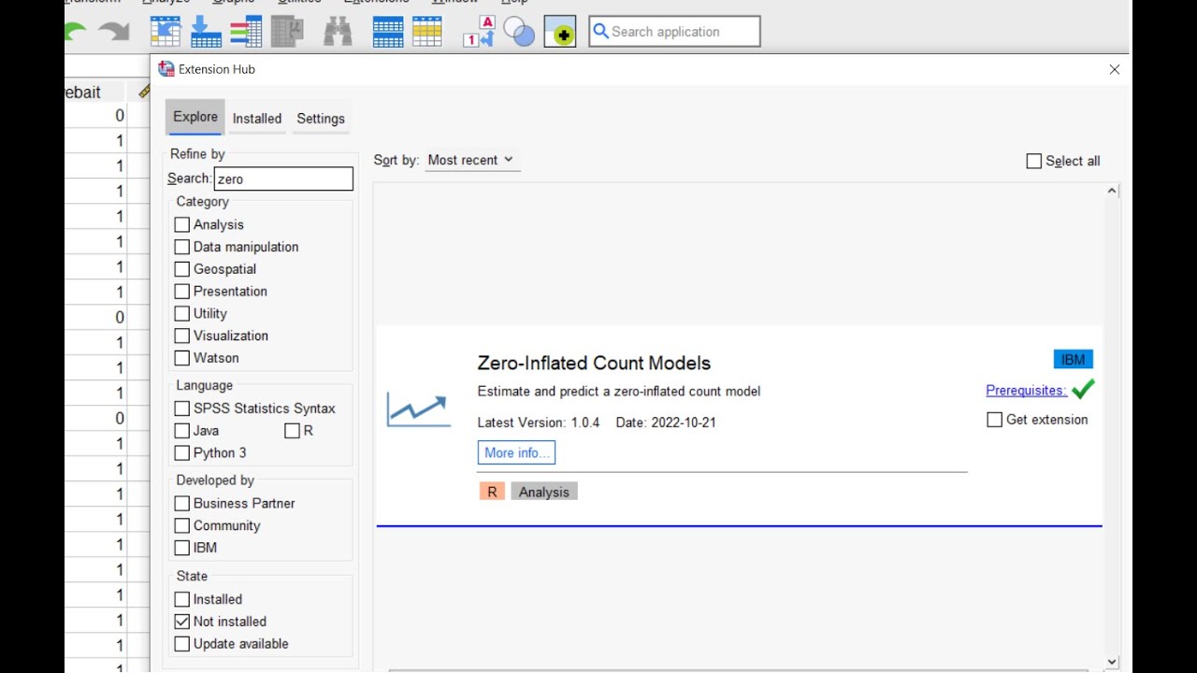Enable the Python 3 language filter
The image size is (1197, 673).
pyautogui.click(x=182, y=453)
